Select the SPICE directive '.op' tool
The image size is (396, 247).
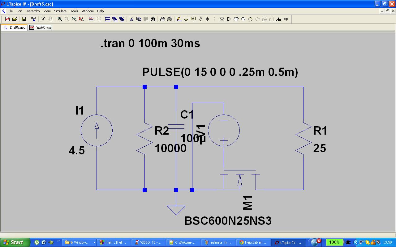pyautogui.click(x=286, y=19)
